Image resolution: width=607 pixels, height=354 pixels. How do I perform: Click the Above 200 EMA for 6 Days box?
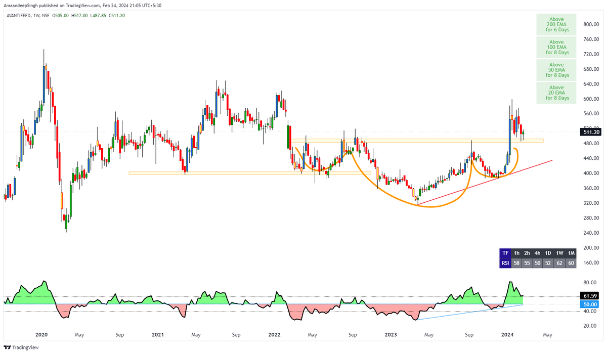(557, 24)
